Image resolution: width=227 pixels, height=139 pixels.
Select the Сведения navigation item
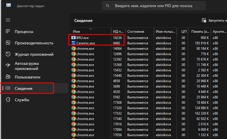point(35,88)
